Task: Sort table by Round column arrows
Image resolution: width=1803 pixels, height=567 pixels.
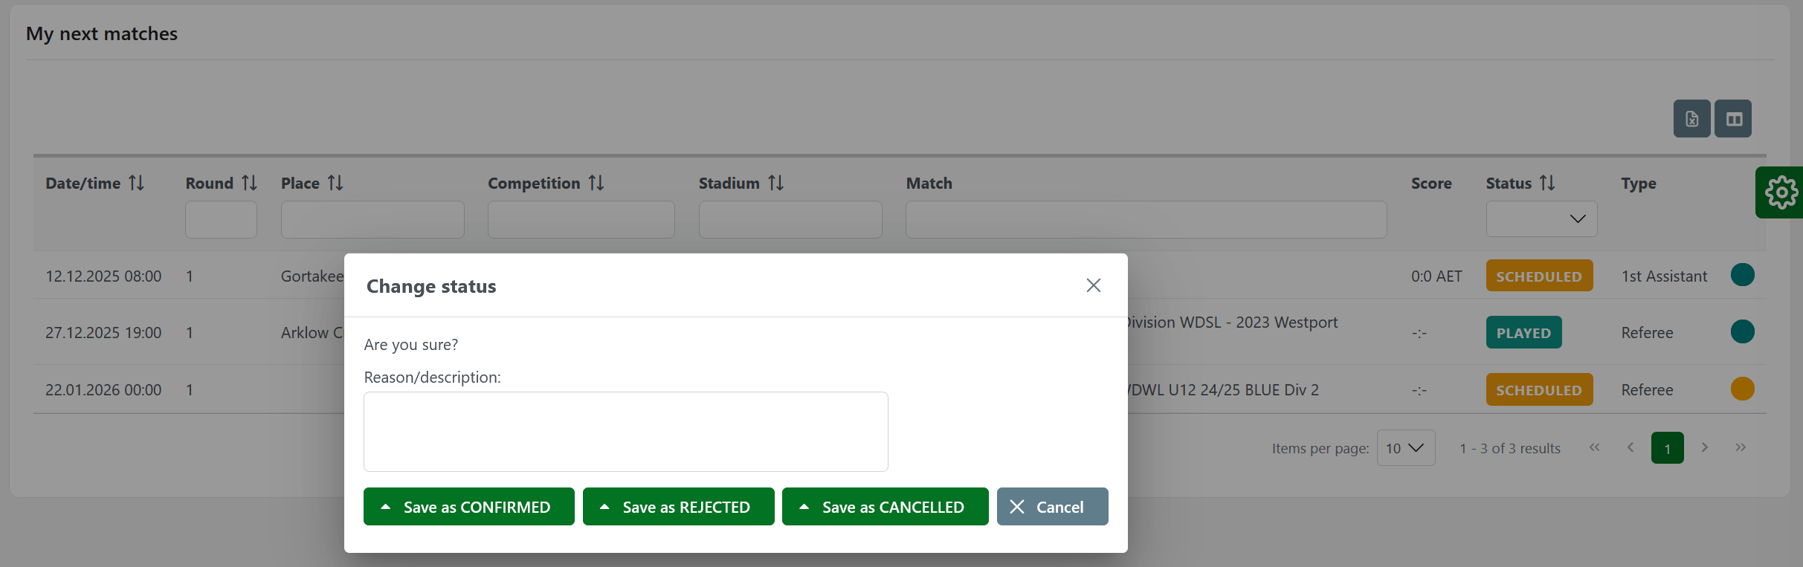Action: click(250, 183)
